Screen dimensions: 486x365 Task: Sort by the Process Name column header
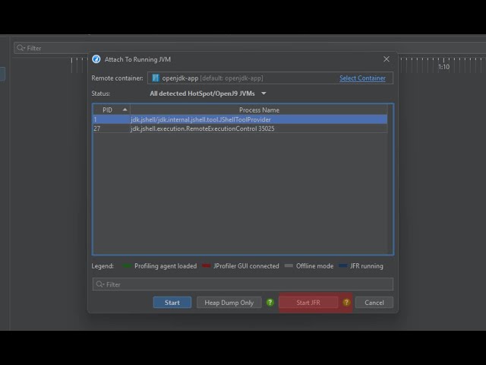point(259,109)
